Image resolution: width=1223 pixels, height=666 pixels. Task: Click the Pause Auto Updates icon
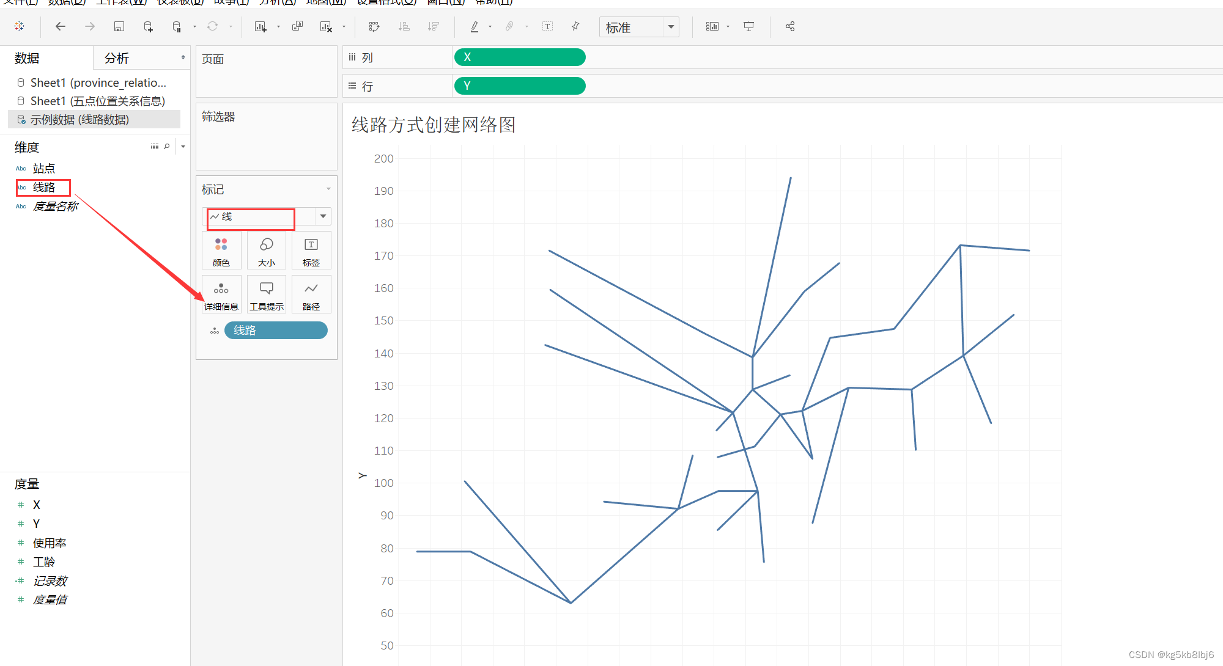coord(177,26)
